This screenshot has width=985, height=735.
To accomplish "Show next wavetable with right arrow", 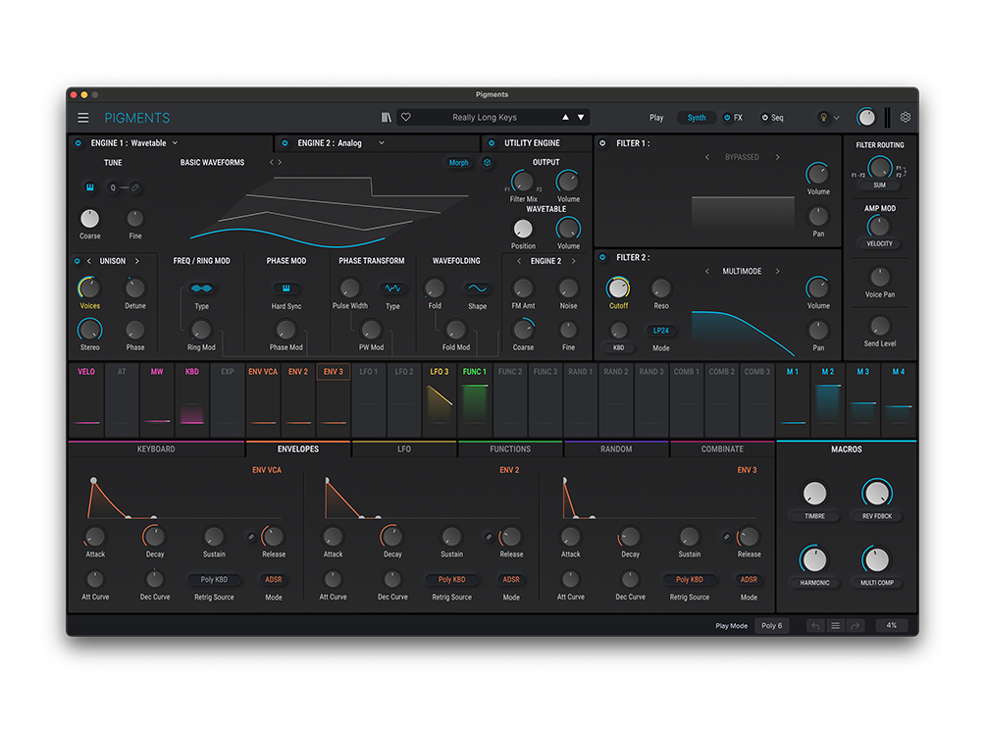I will point(281,162).
